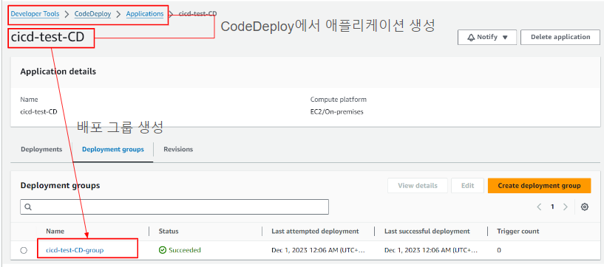Image resolution: width=604 pixels, height=267 pixels.
Task: Click Create deployment group button
Action: pyautogui.click(x=539, y=186)
